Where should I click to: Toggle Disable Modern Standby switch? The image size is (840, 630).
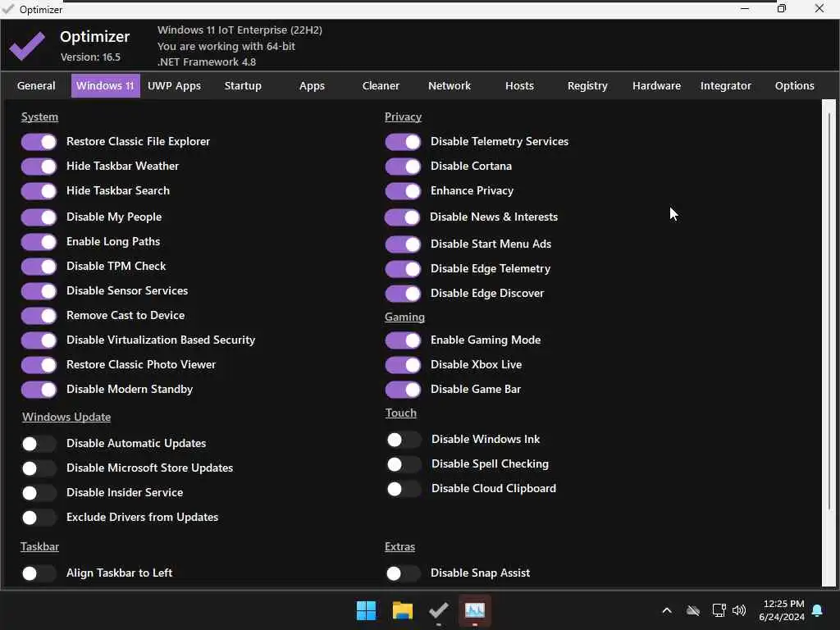point(39,390)
